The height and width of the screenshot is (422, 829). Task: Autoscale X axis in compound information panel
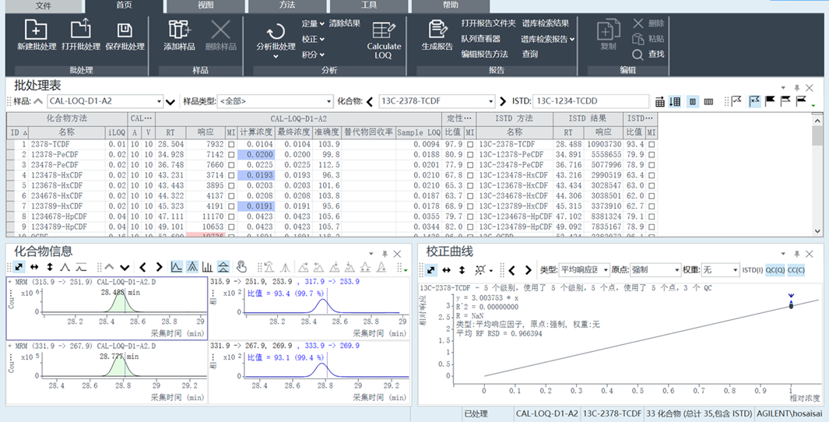coord(35,267)
